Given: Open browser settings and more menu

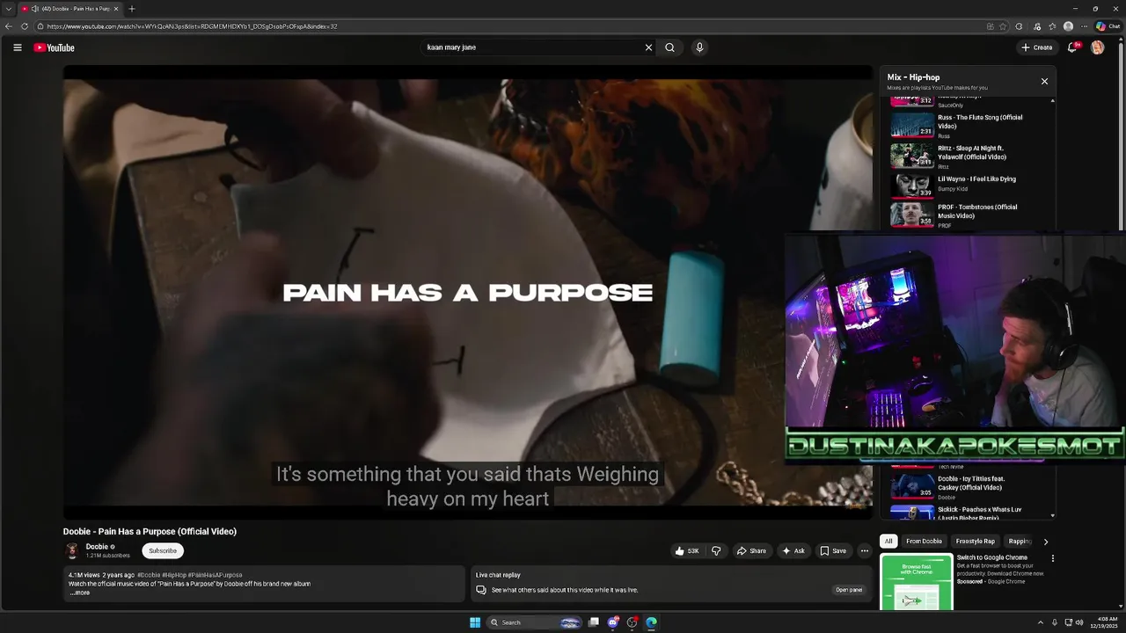Looking at the screenshot, I should click(1084, 26).
